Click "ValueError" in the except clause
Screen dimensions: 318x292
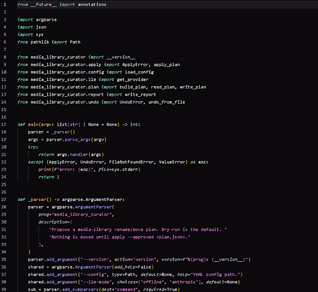[172, 162]
